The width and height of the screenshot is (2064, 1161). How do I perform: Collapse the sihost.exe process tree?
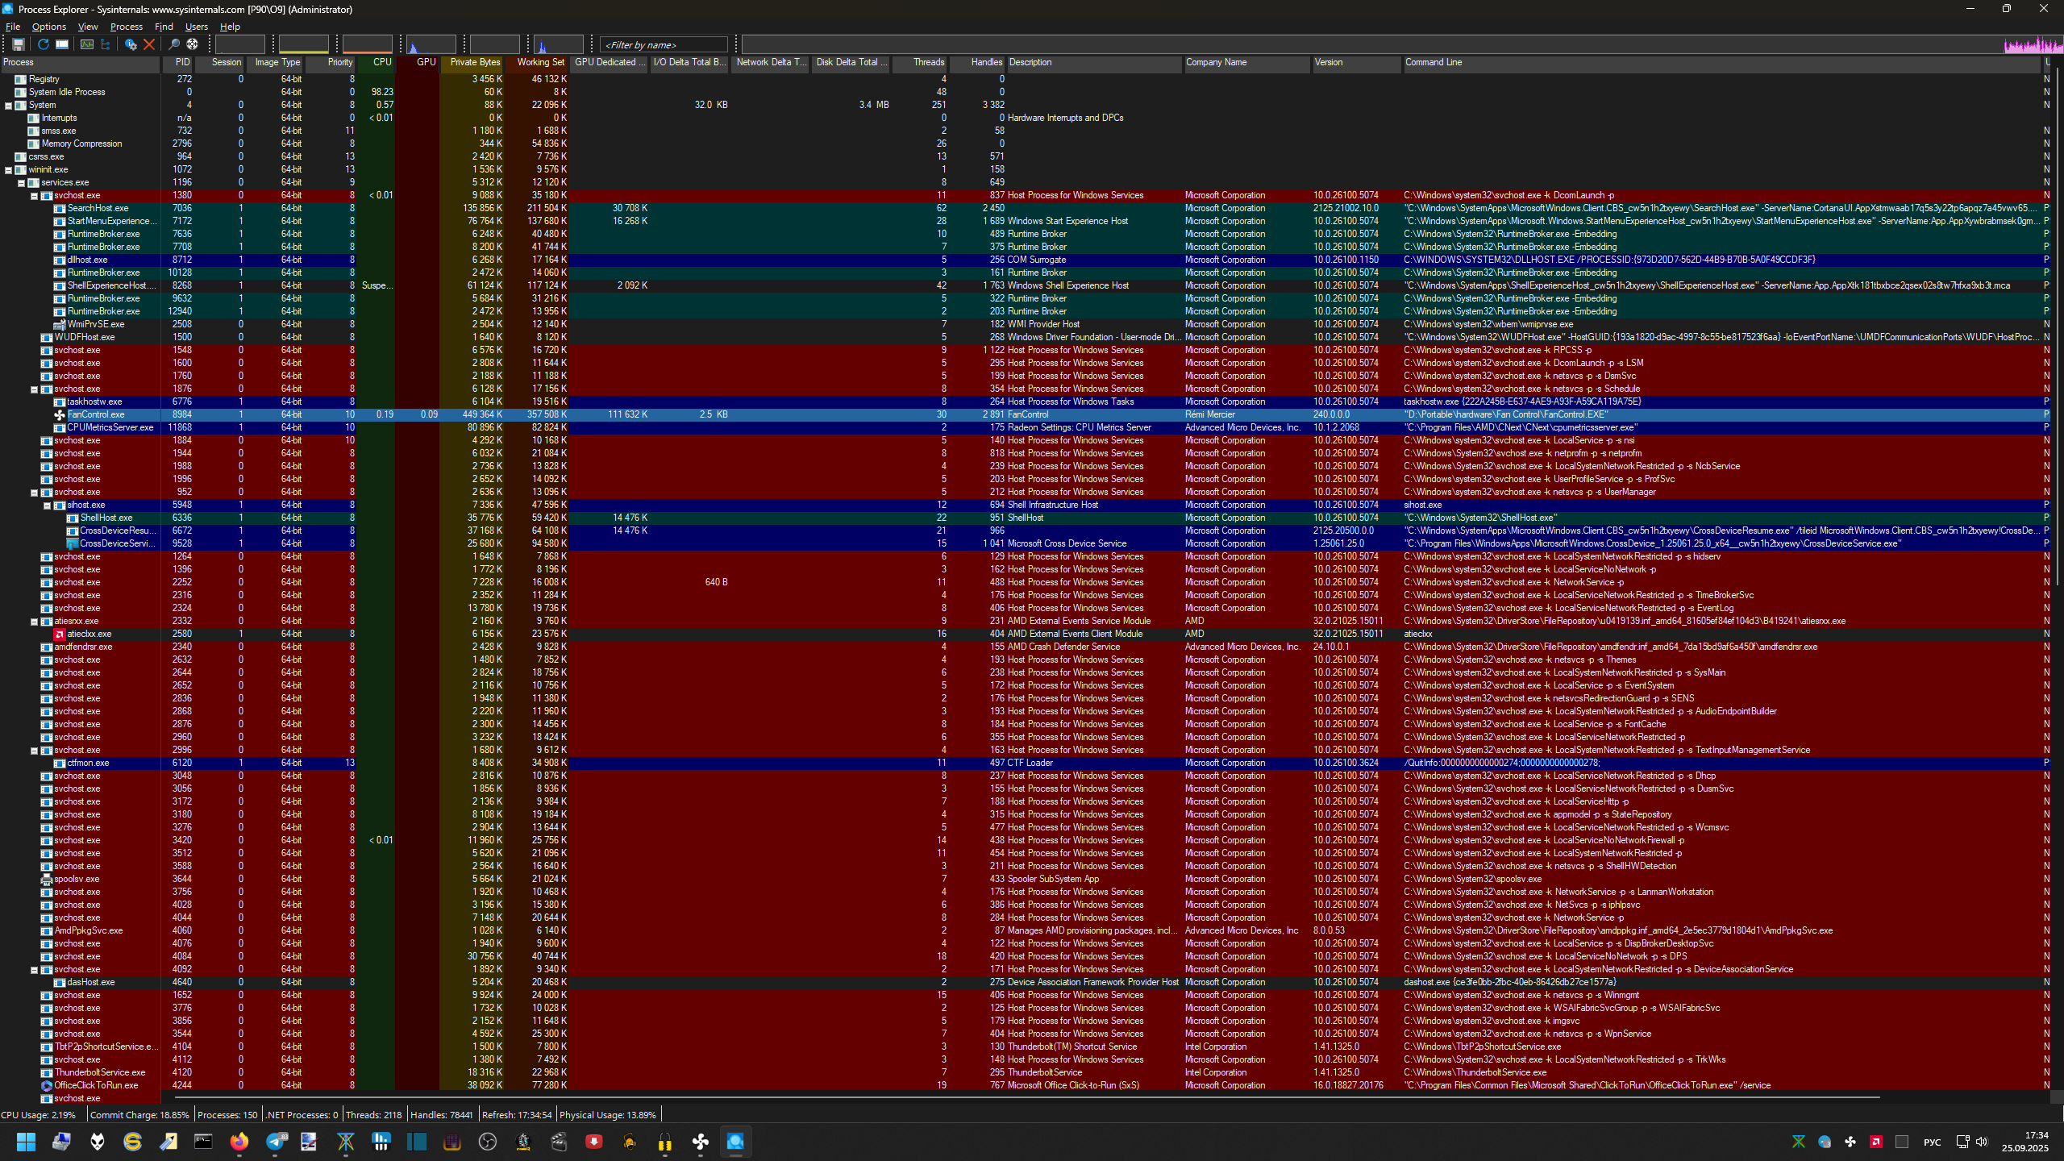tap(47, 506)
